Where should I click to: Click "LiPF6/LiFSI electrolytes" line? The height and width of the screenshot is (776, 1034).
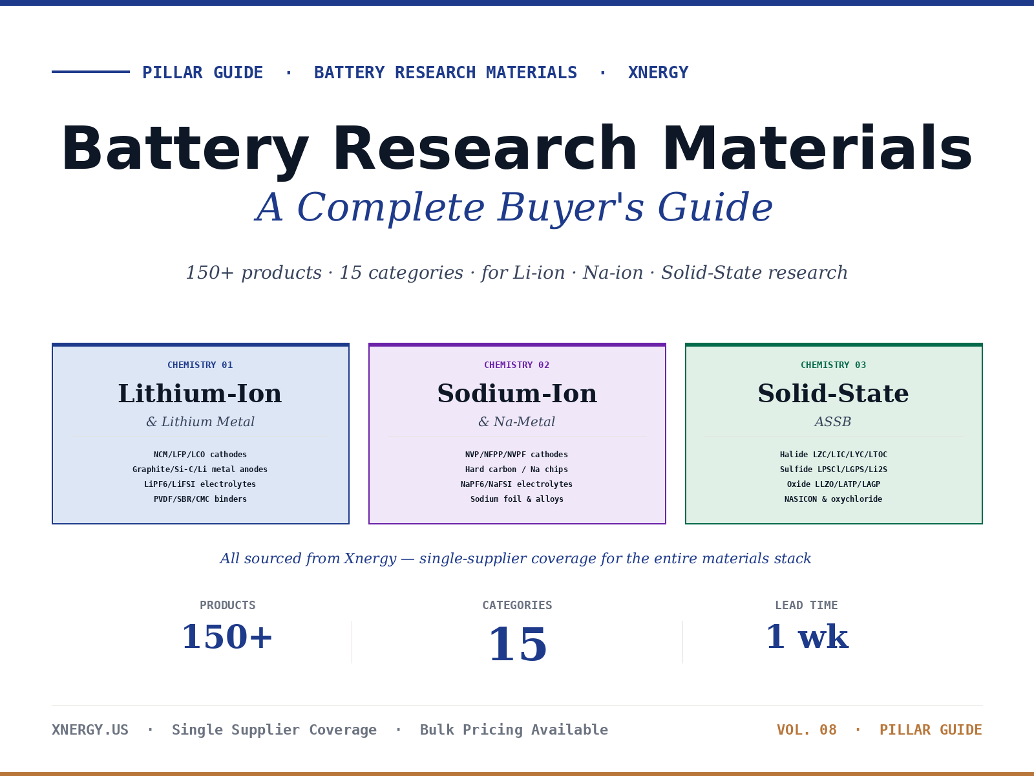coord(200,484)
